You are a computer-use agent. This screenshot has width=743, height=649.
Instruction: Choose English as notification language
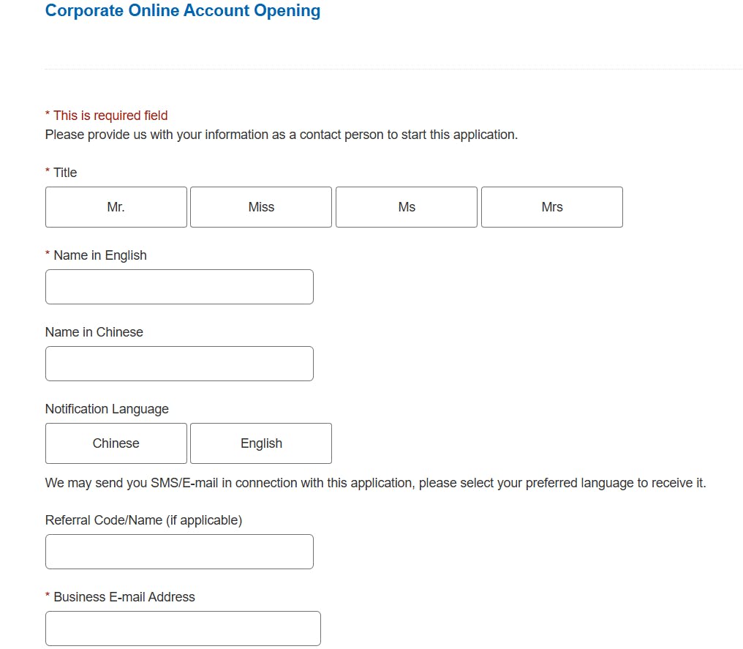(x=261, y=443)
